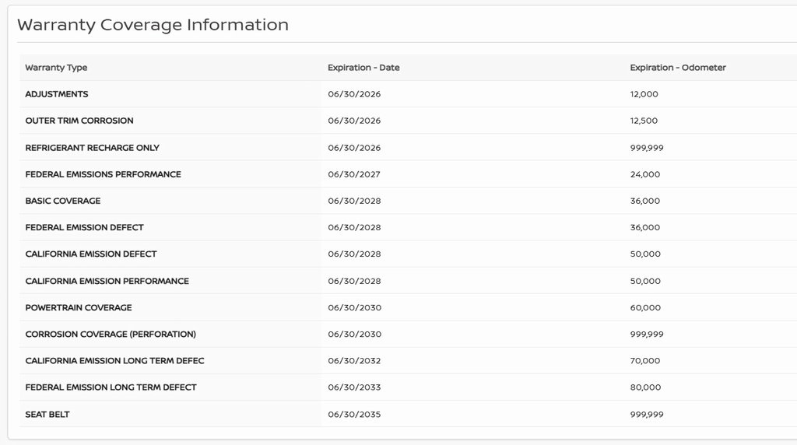The width and height of the screenshot is (797, 445).
Task: Click FEDERAL EMISSION LONG TERM DEFECT label
Action: (111, 387)
